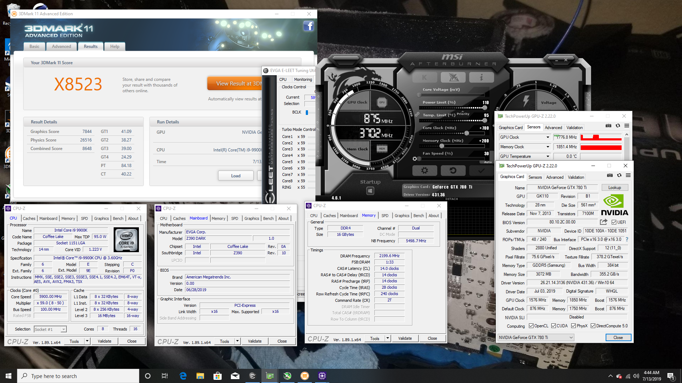This screenshot has height=383, width=682.
Task: Click Power Limit slider handle
Action: [485, 107]
